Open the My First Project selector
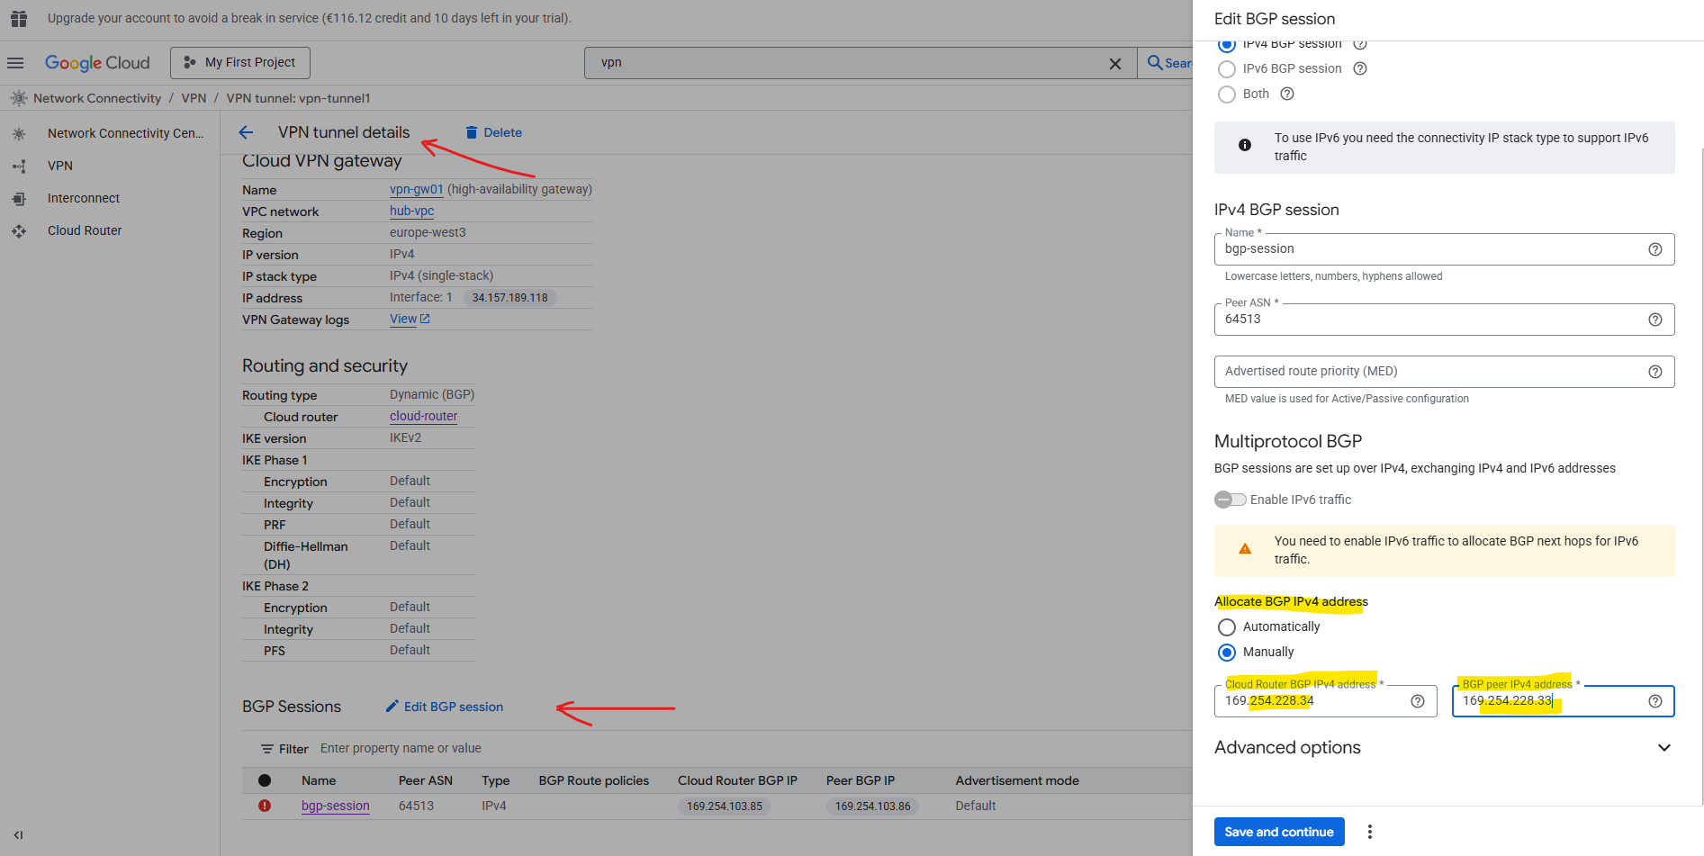The height and width of the screenshot is (856, 1704). coord(240,63)
